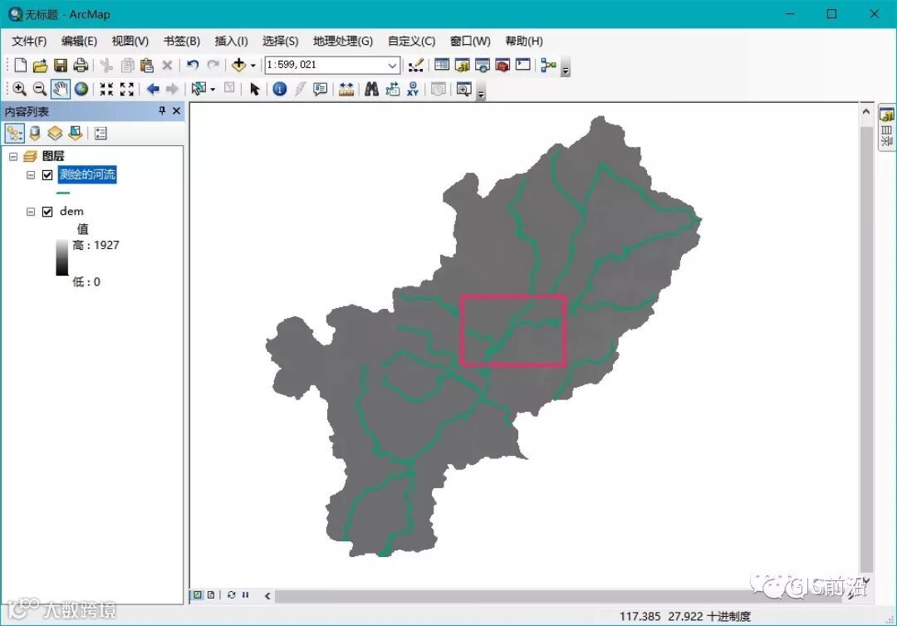Image resolution: width=897 pixels, height=626 pixels.
Task: Toggle visibility of 测绘的河流 layer
Action: [x=47, y=175]
